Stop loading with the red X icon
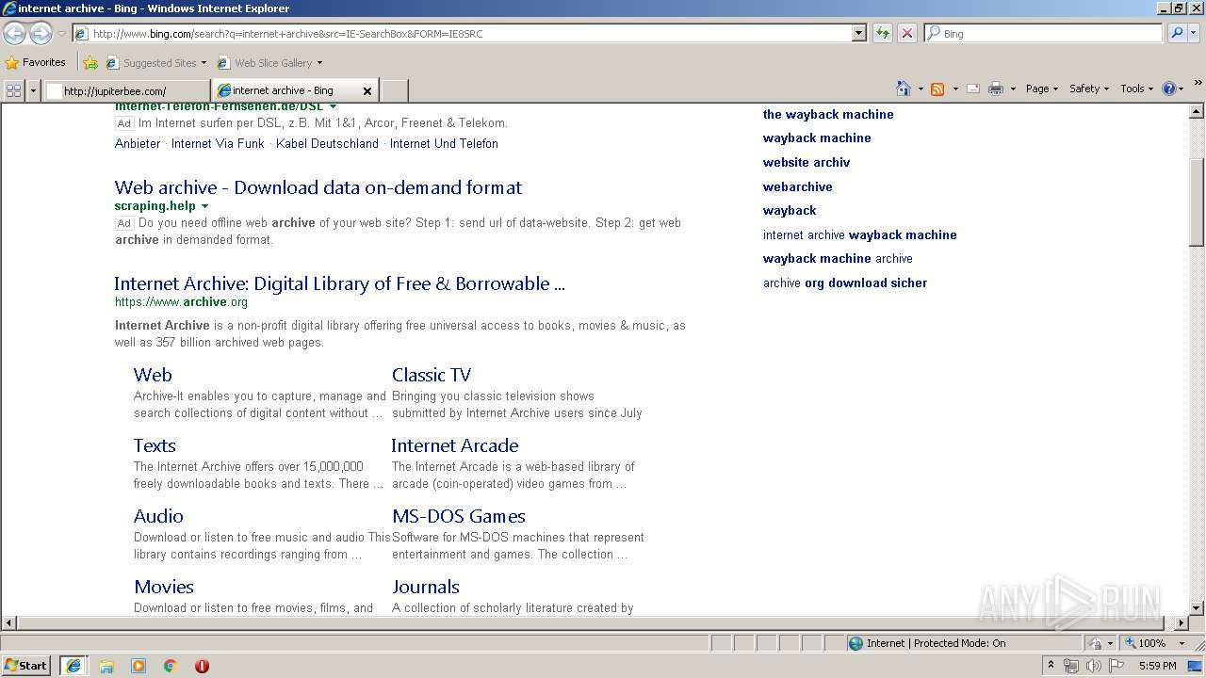This screenshot has width=1206, height=678. click(x=907, y=33)
